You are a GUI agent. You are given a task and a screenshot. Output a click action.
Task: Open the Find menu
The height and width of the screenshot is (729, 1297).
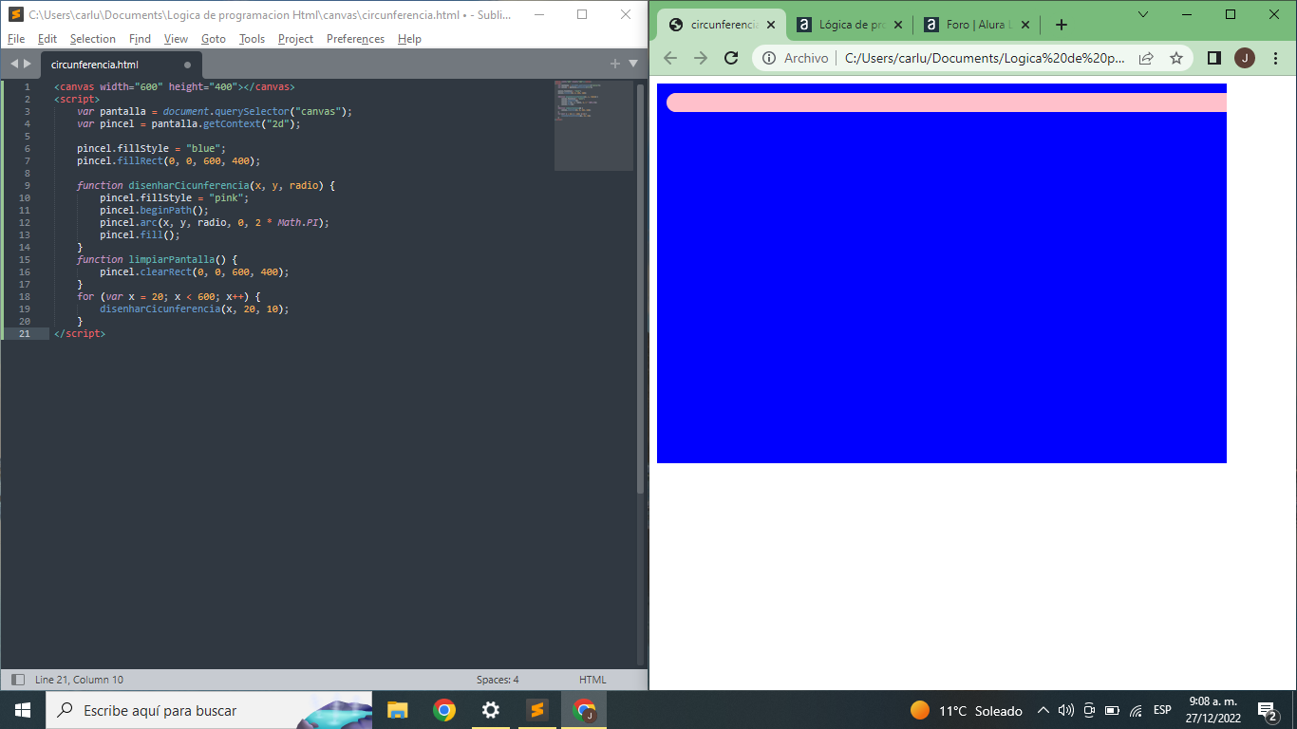click(x=140, y=39)
